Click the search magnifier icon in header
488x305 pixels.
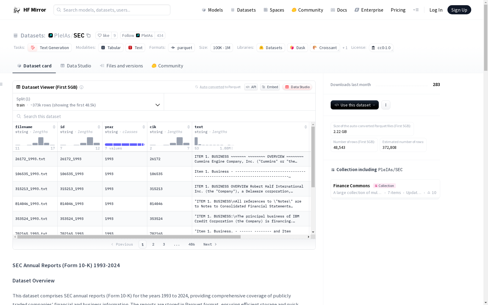[x=59, y=10]
